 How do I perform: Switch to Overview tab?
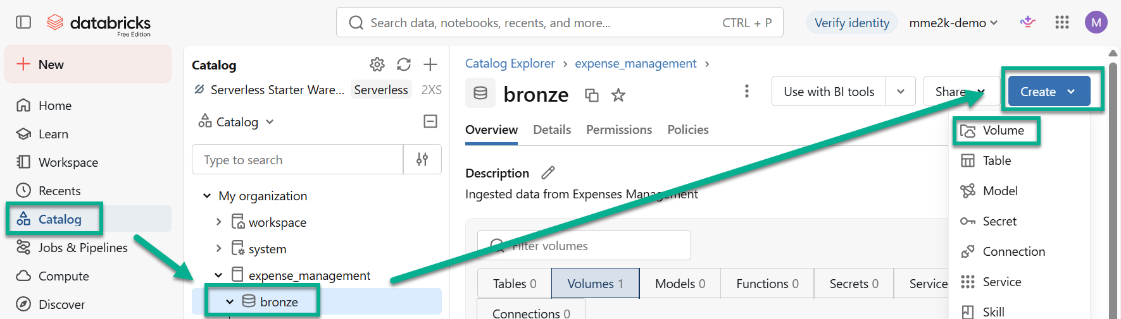[x=491, y=129]
